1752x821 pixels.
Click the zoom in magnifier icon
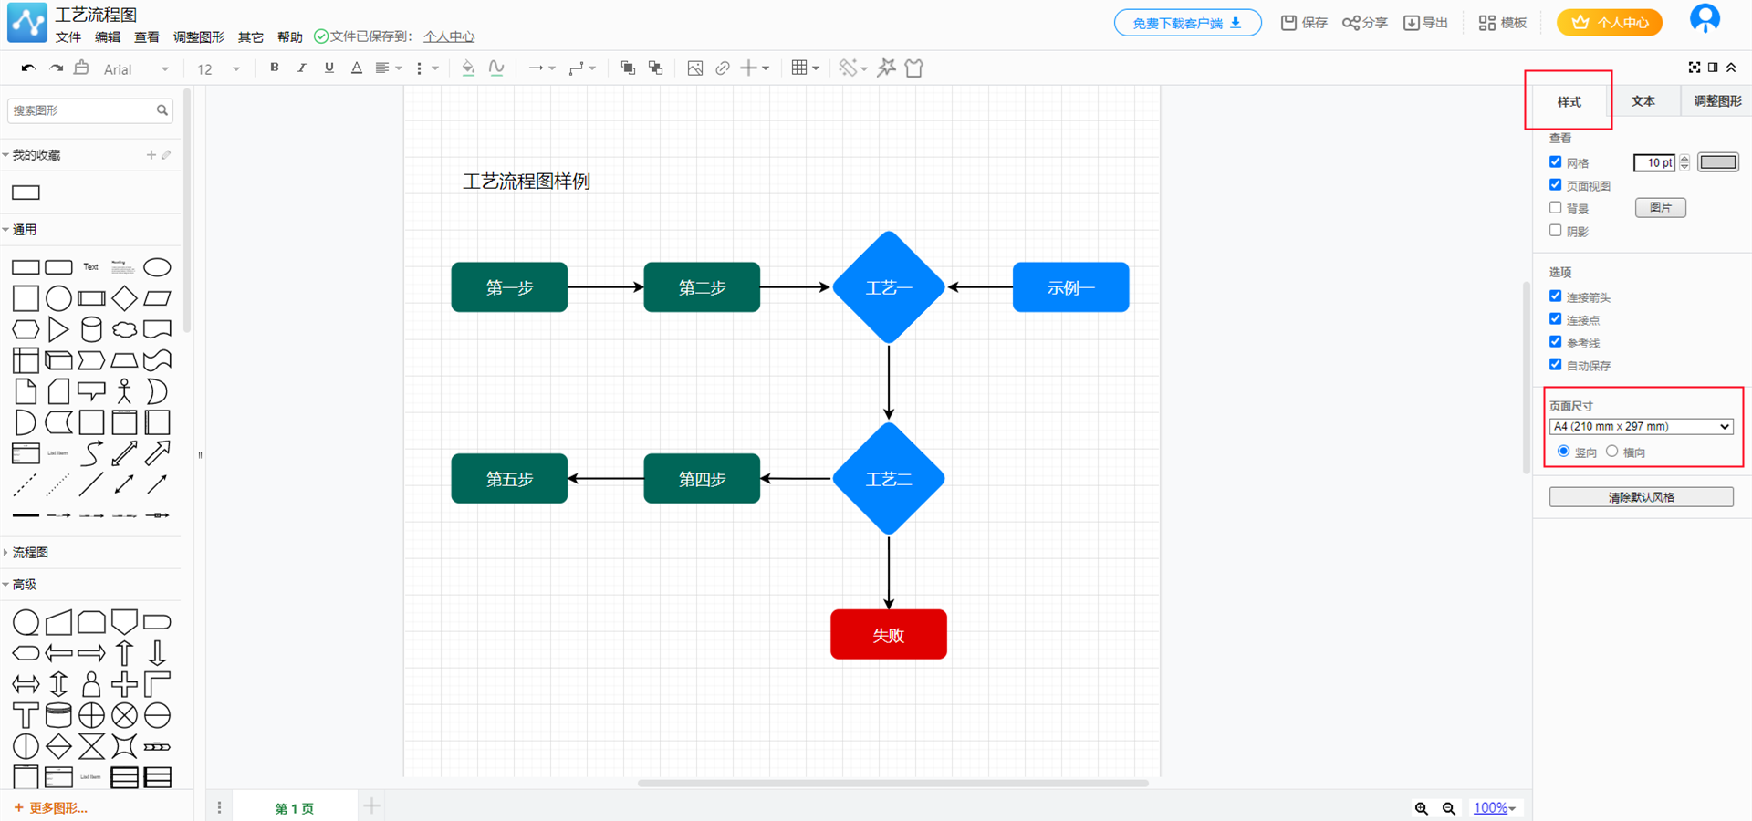[x=1421, y=808]
